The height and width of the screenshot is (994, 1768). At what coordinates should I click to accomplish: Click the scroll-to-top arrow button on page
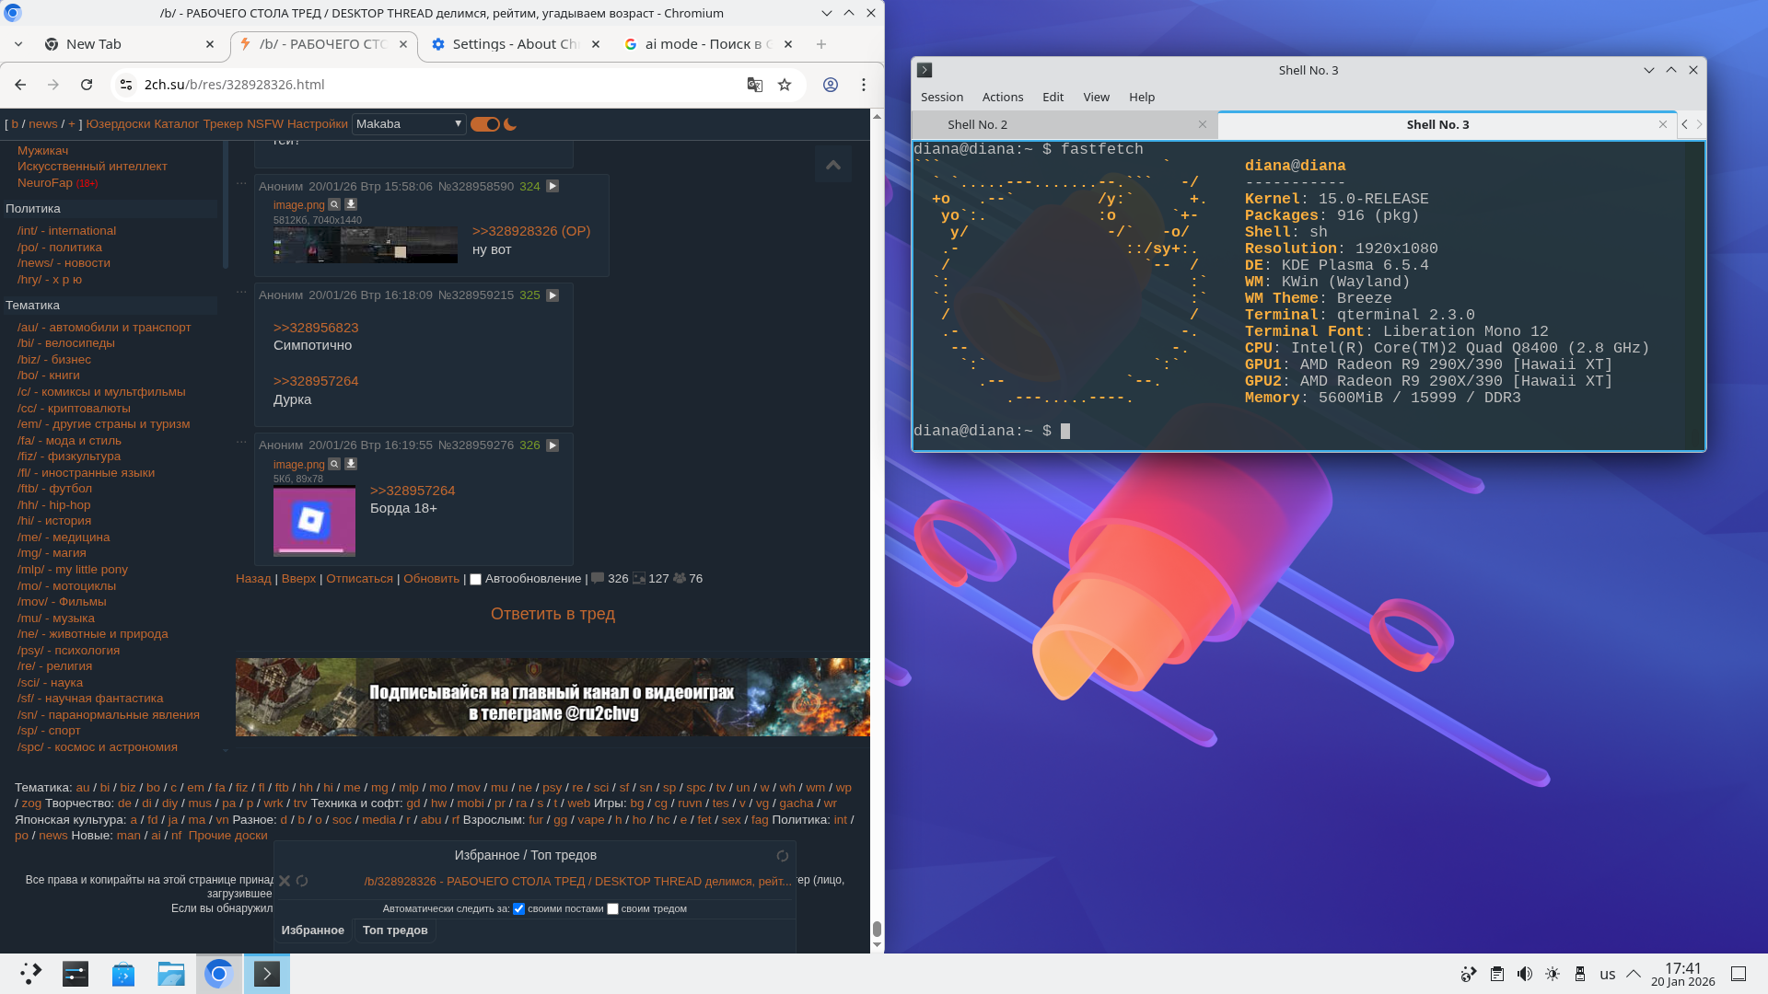click(x=832, y=165)
